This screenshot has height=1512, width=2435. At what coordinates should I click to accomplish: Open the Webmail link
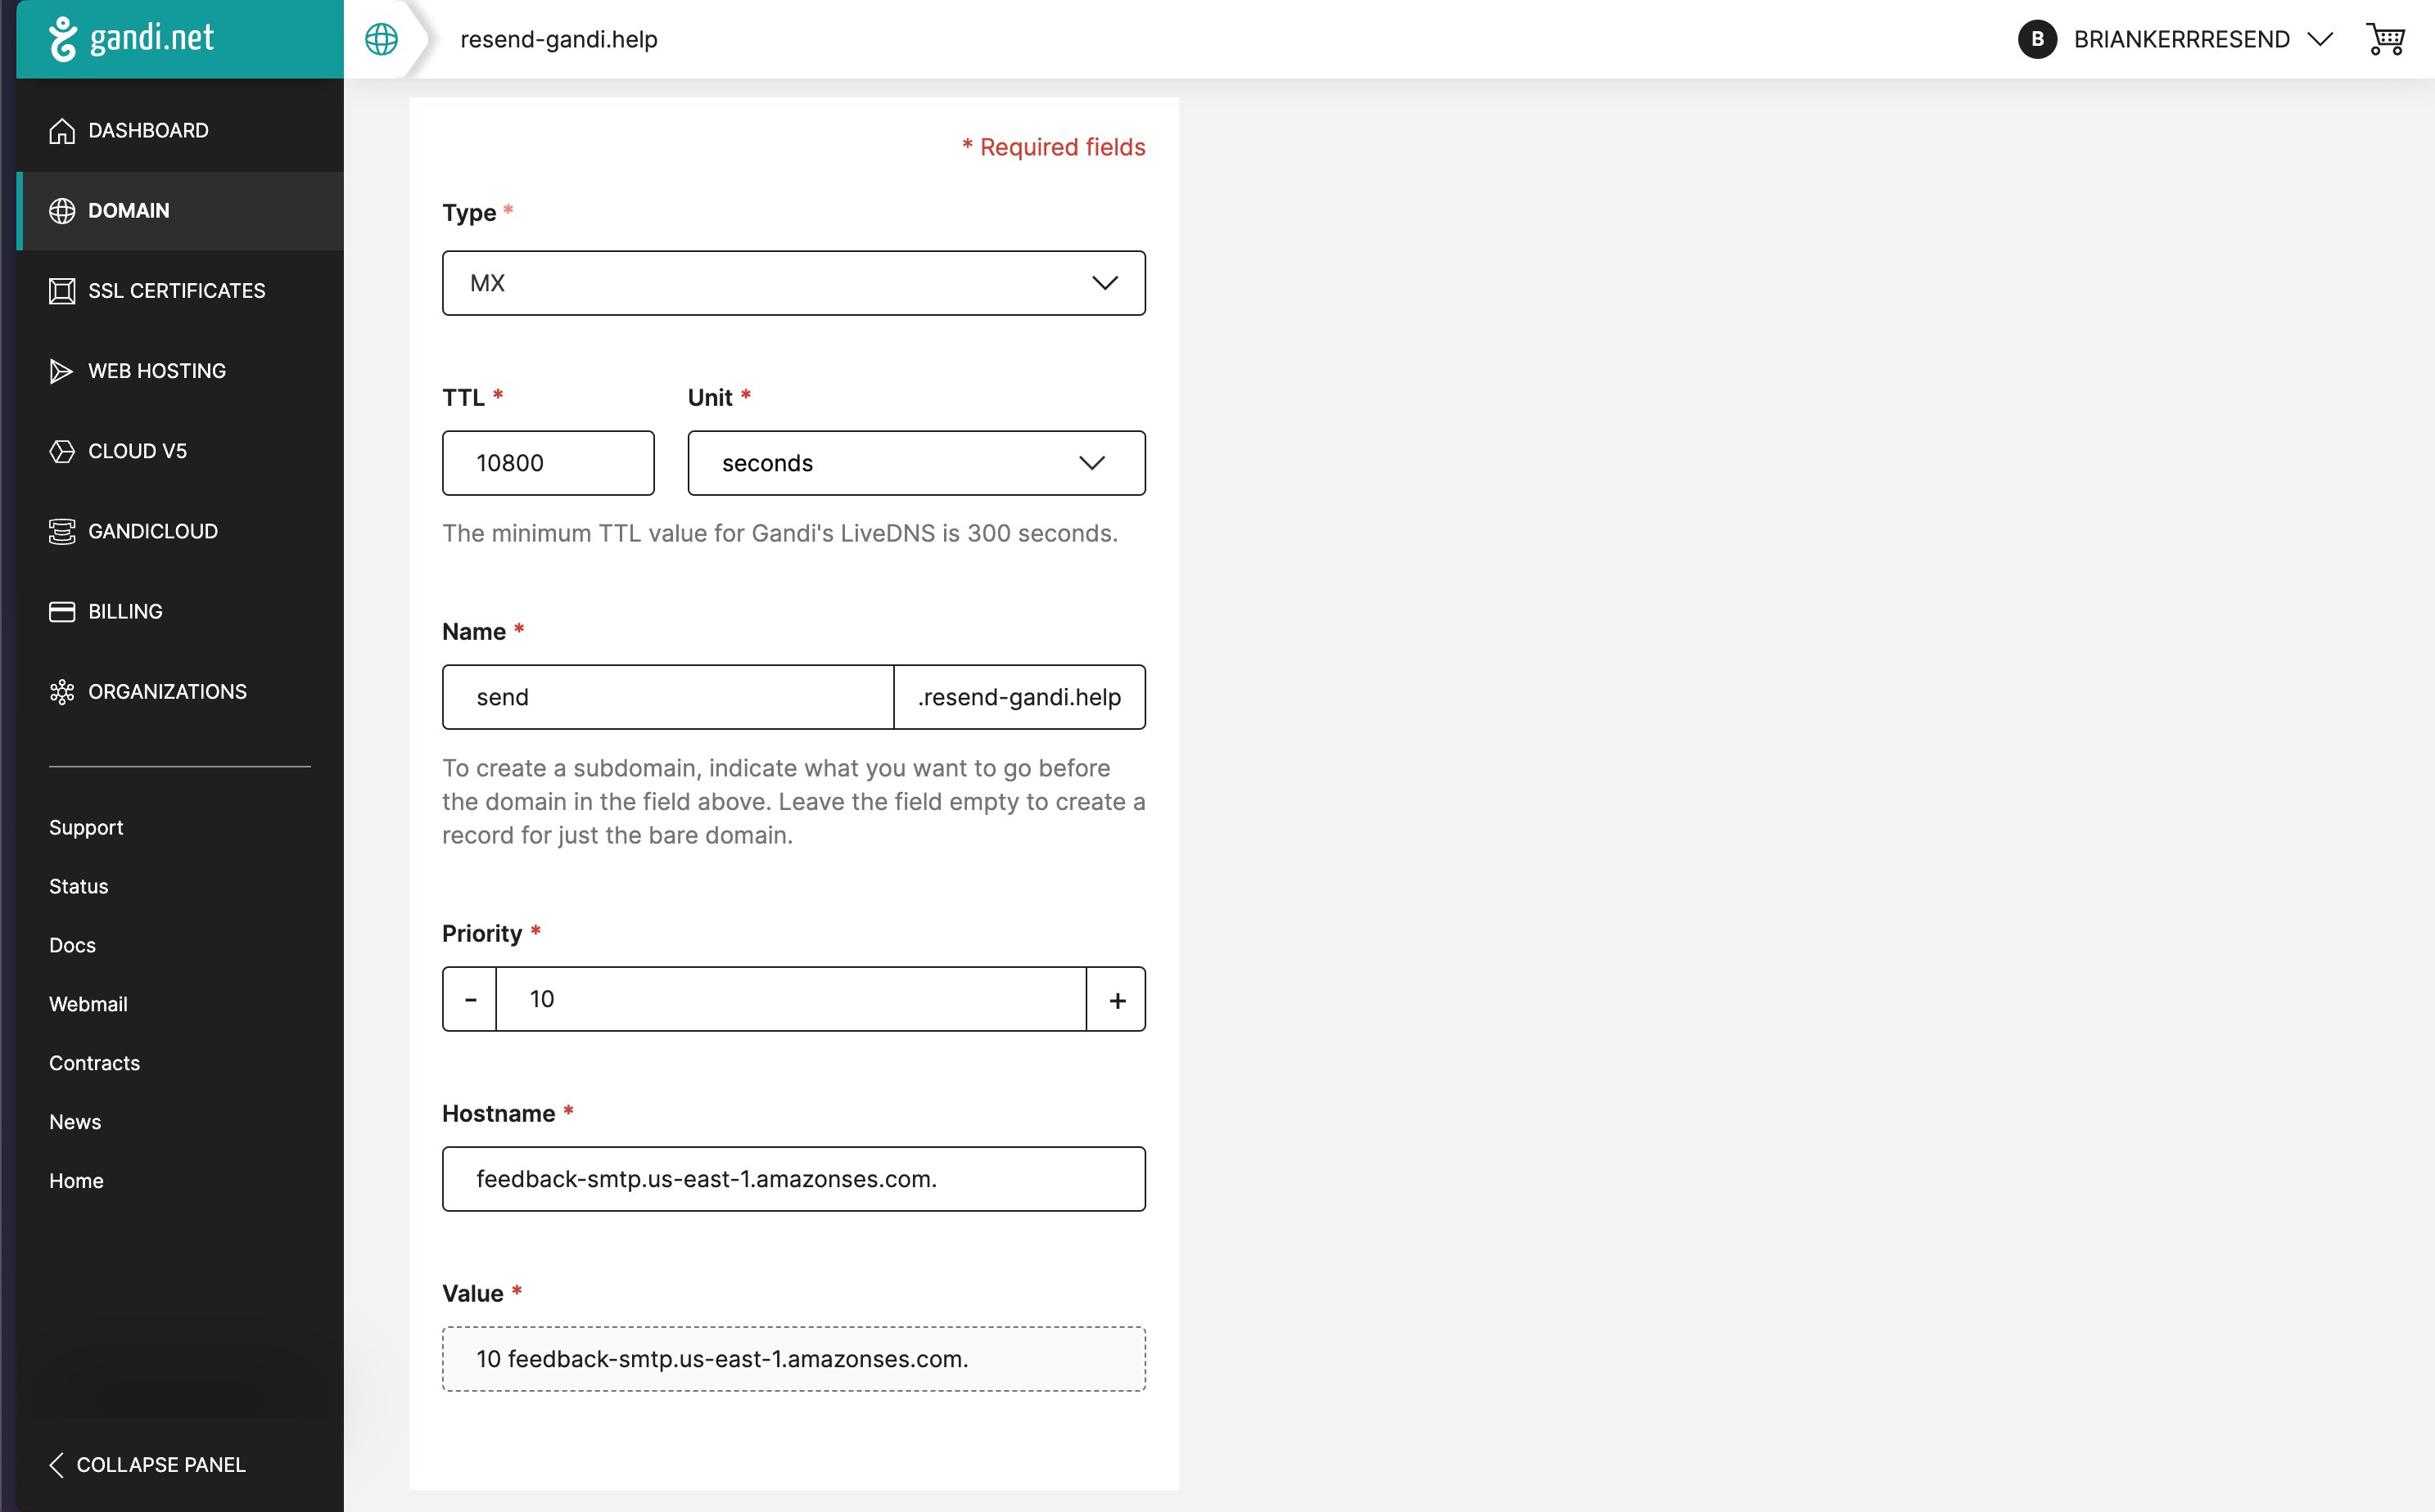point(88,1004)
